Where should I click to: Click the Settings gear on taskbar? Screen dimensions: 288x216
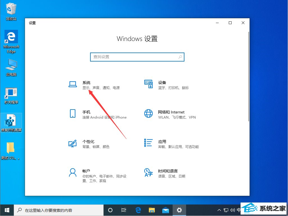point(179,210)
